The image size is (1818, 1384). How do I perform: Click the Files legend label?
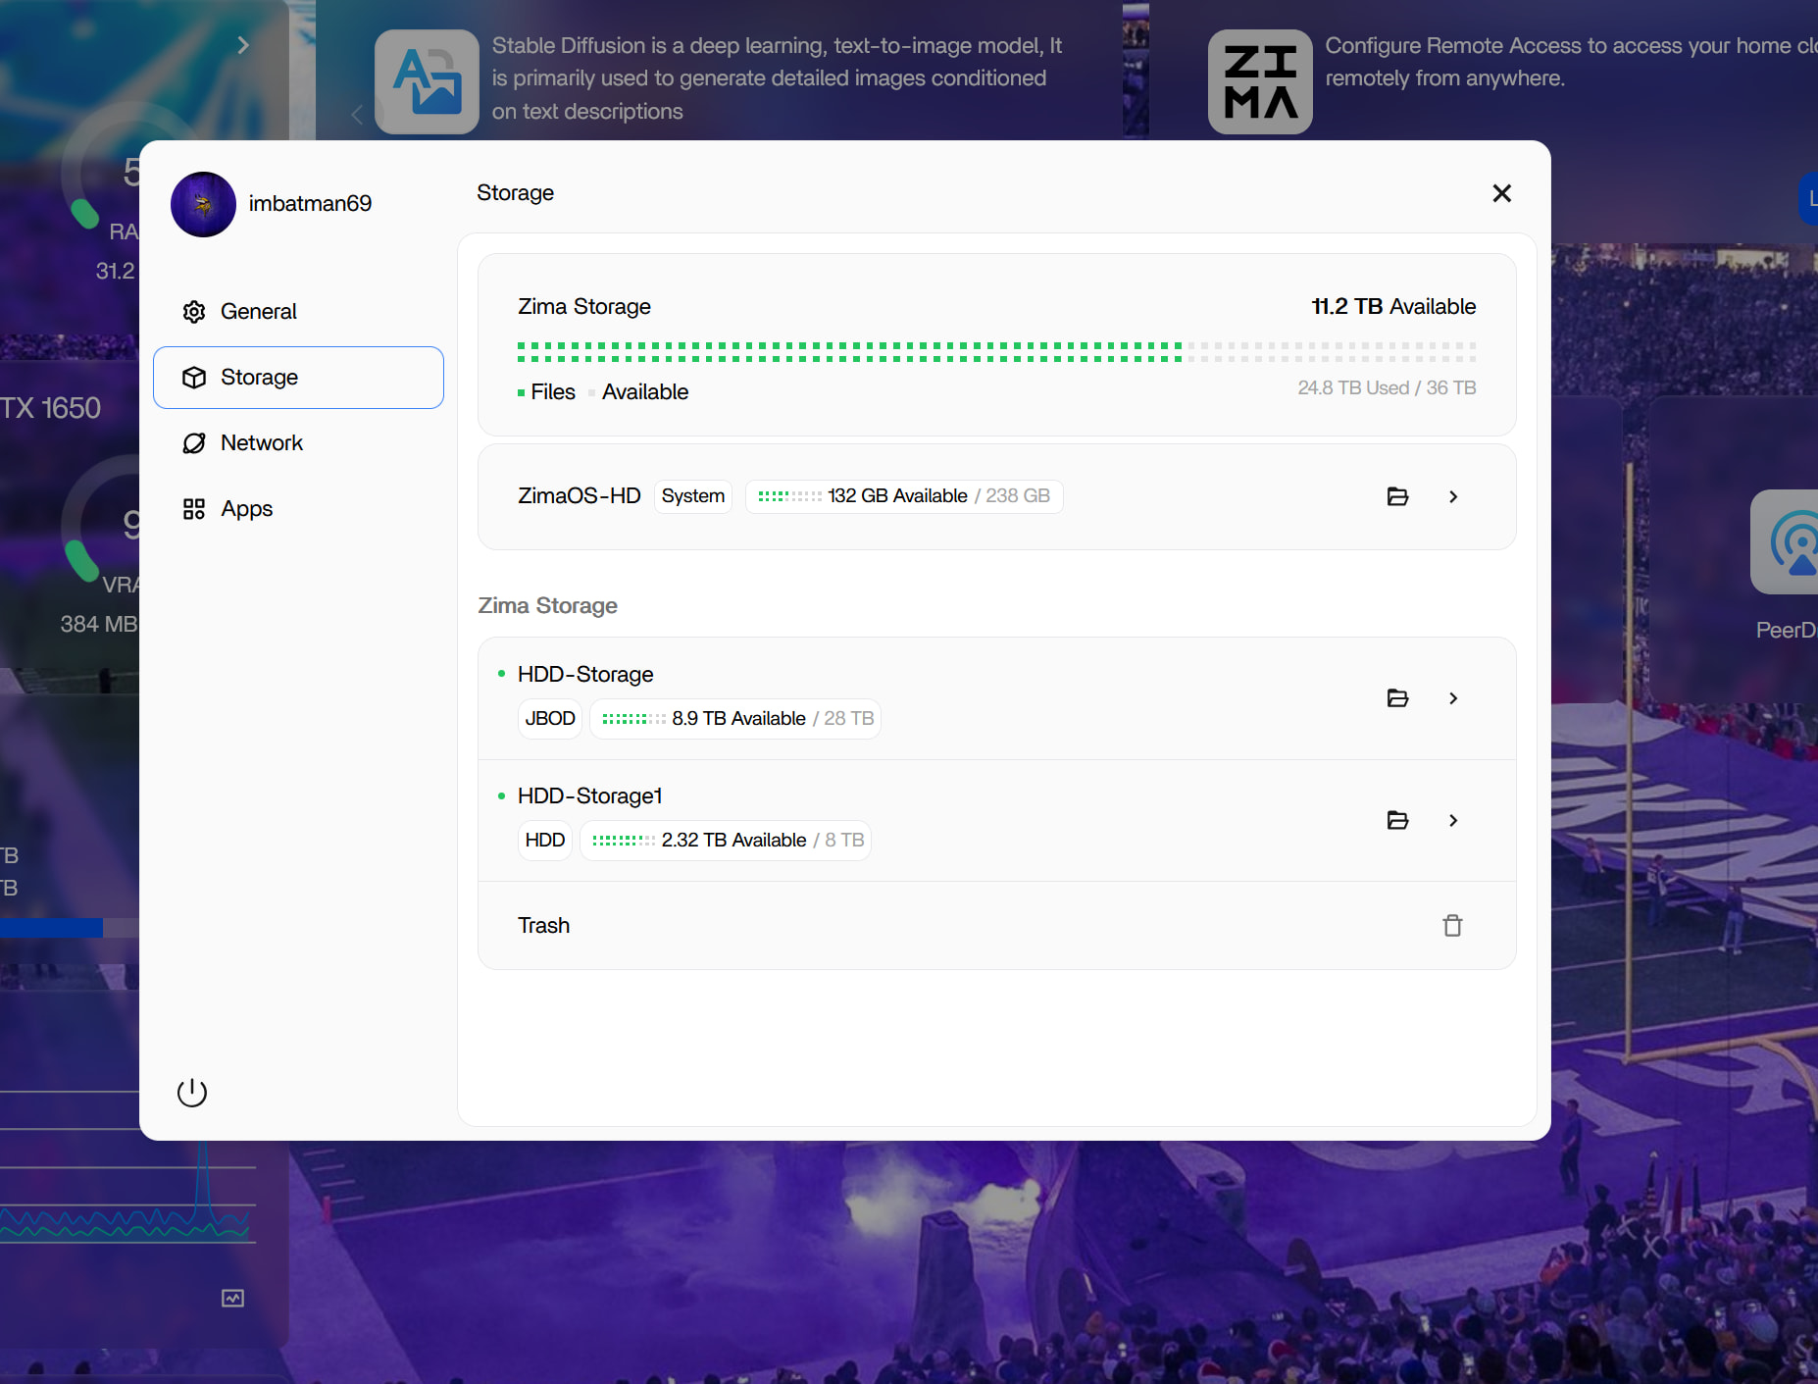pos(553,391)
